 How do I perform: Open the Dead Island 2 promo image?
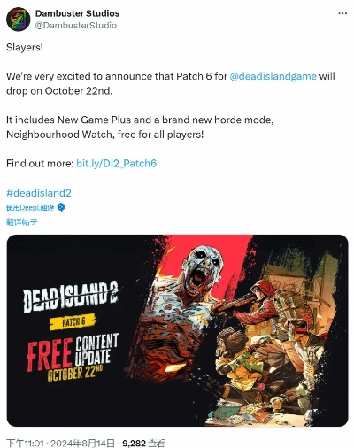click(x=177, y=330)
